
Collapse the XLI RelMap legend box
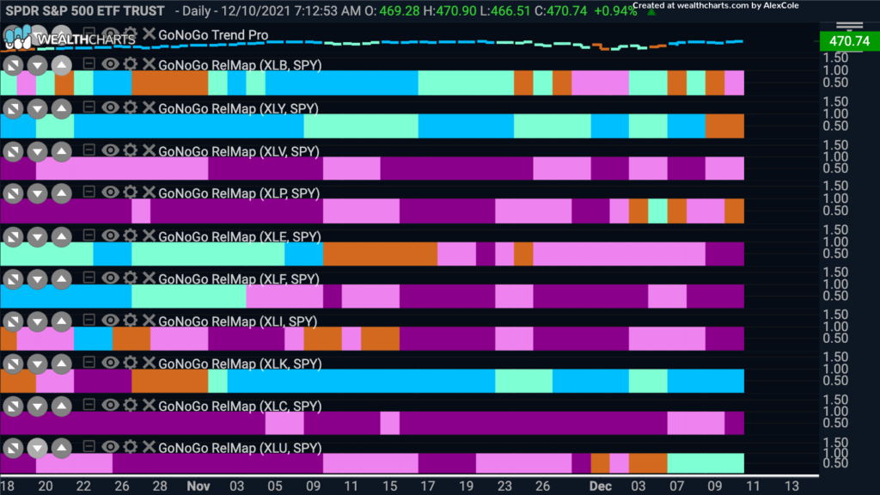89,319
